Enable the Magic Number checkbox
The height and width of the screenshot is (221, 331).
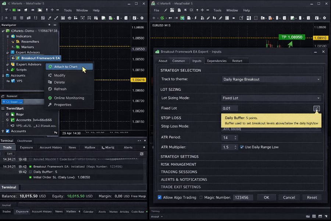coord(200,197)
